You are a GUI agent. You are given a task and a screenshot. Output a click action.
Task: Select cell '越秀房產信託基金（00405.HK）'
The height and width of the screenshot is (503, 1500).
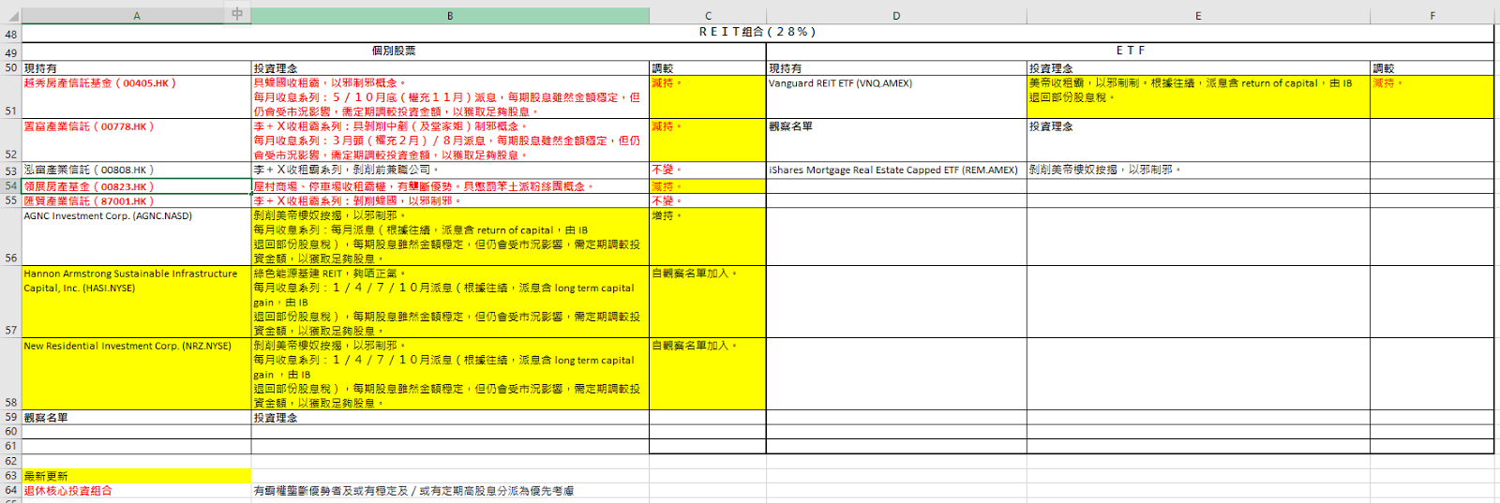point(136,97)
